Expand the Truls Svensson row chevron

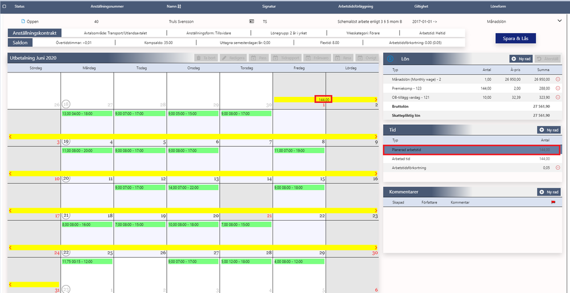(x=560, y=21)
